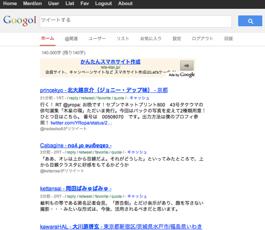Open キャッシュ for the kettansai tweet
The width and height of the screenshot is (265, 230).
pos(137,196)
